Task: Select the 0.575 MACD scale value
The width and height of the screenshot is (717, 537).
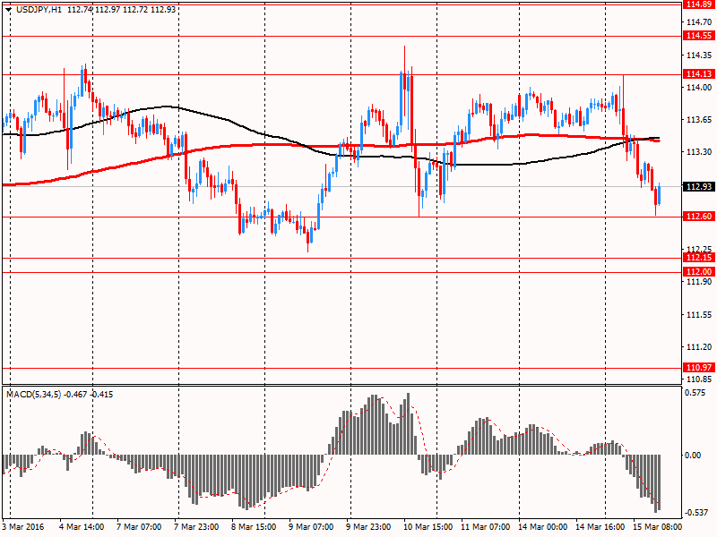Action: [695, 392]
